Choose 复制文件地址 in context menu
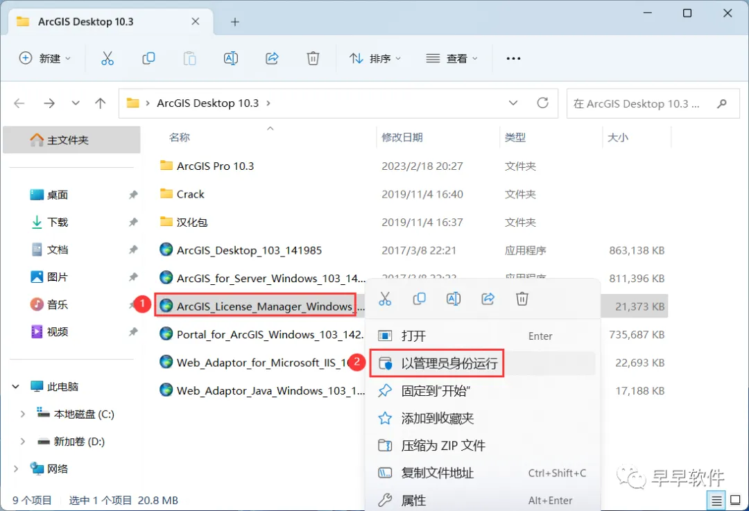749x511 pixels. [x=483, y=473]
